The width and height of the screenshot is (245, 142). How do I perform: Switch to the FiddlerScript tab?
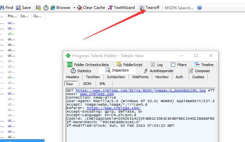click(130, 64)
